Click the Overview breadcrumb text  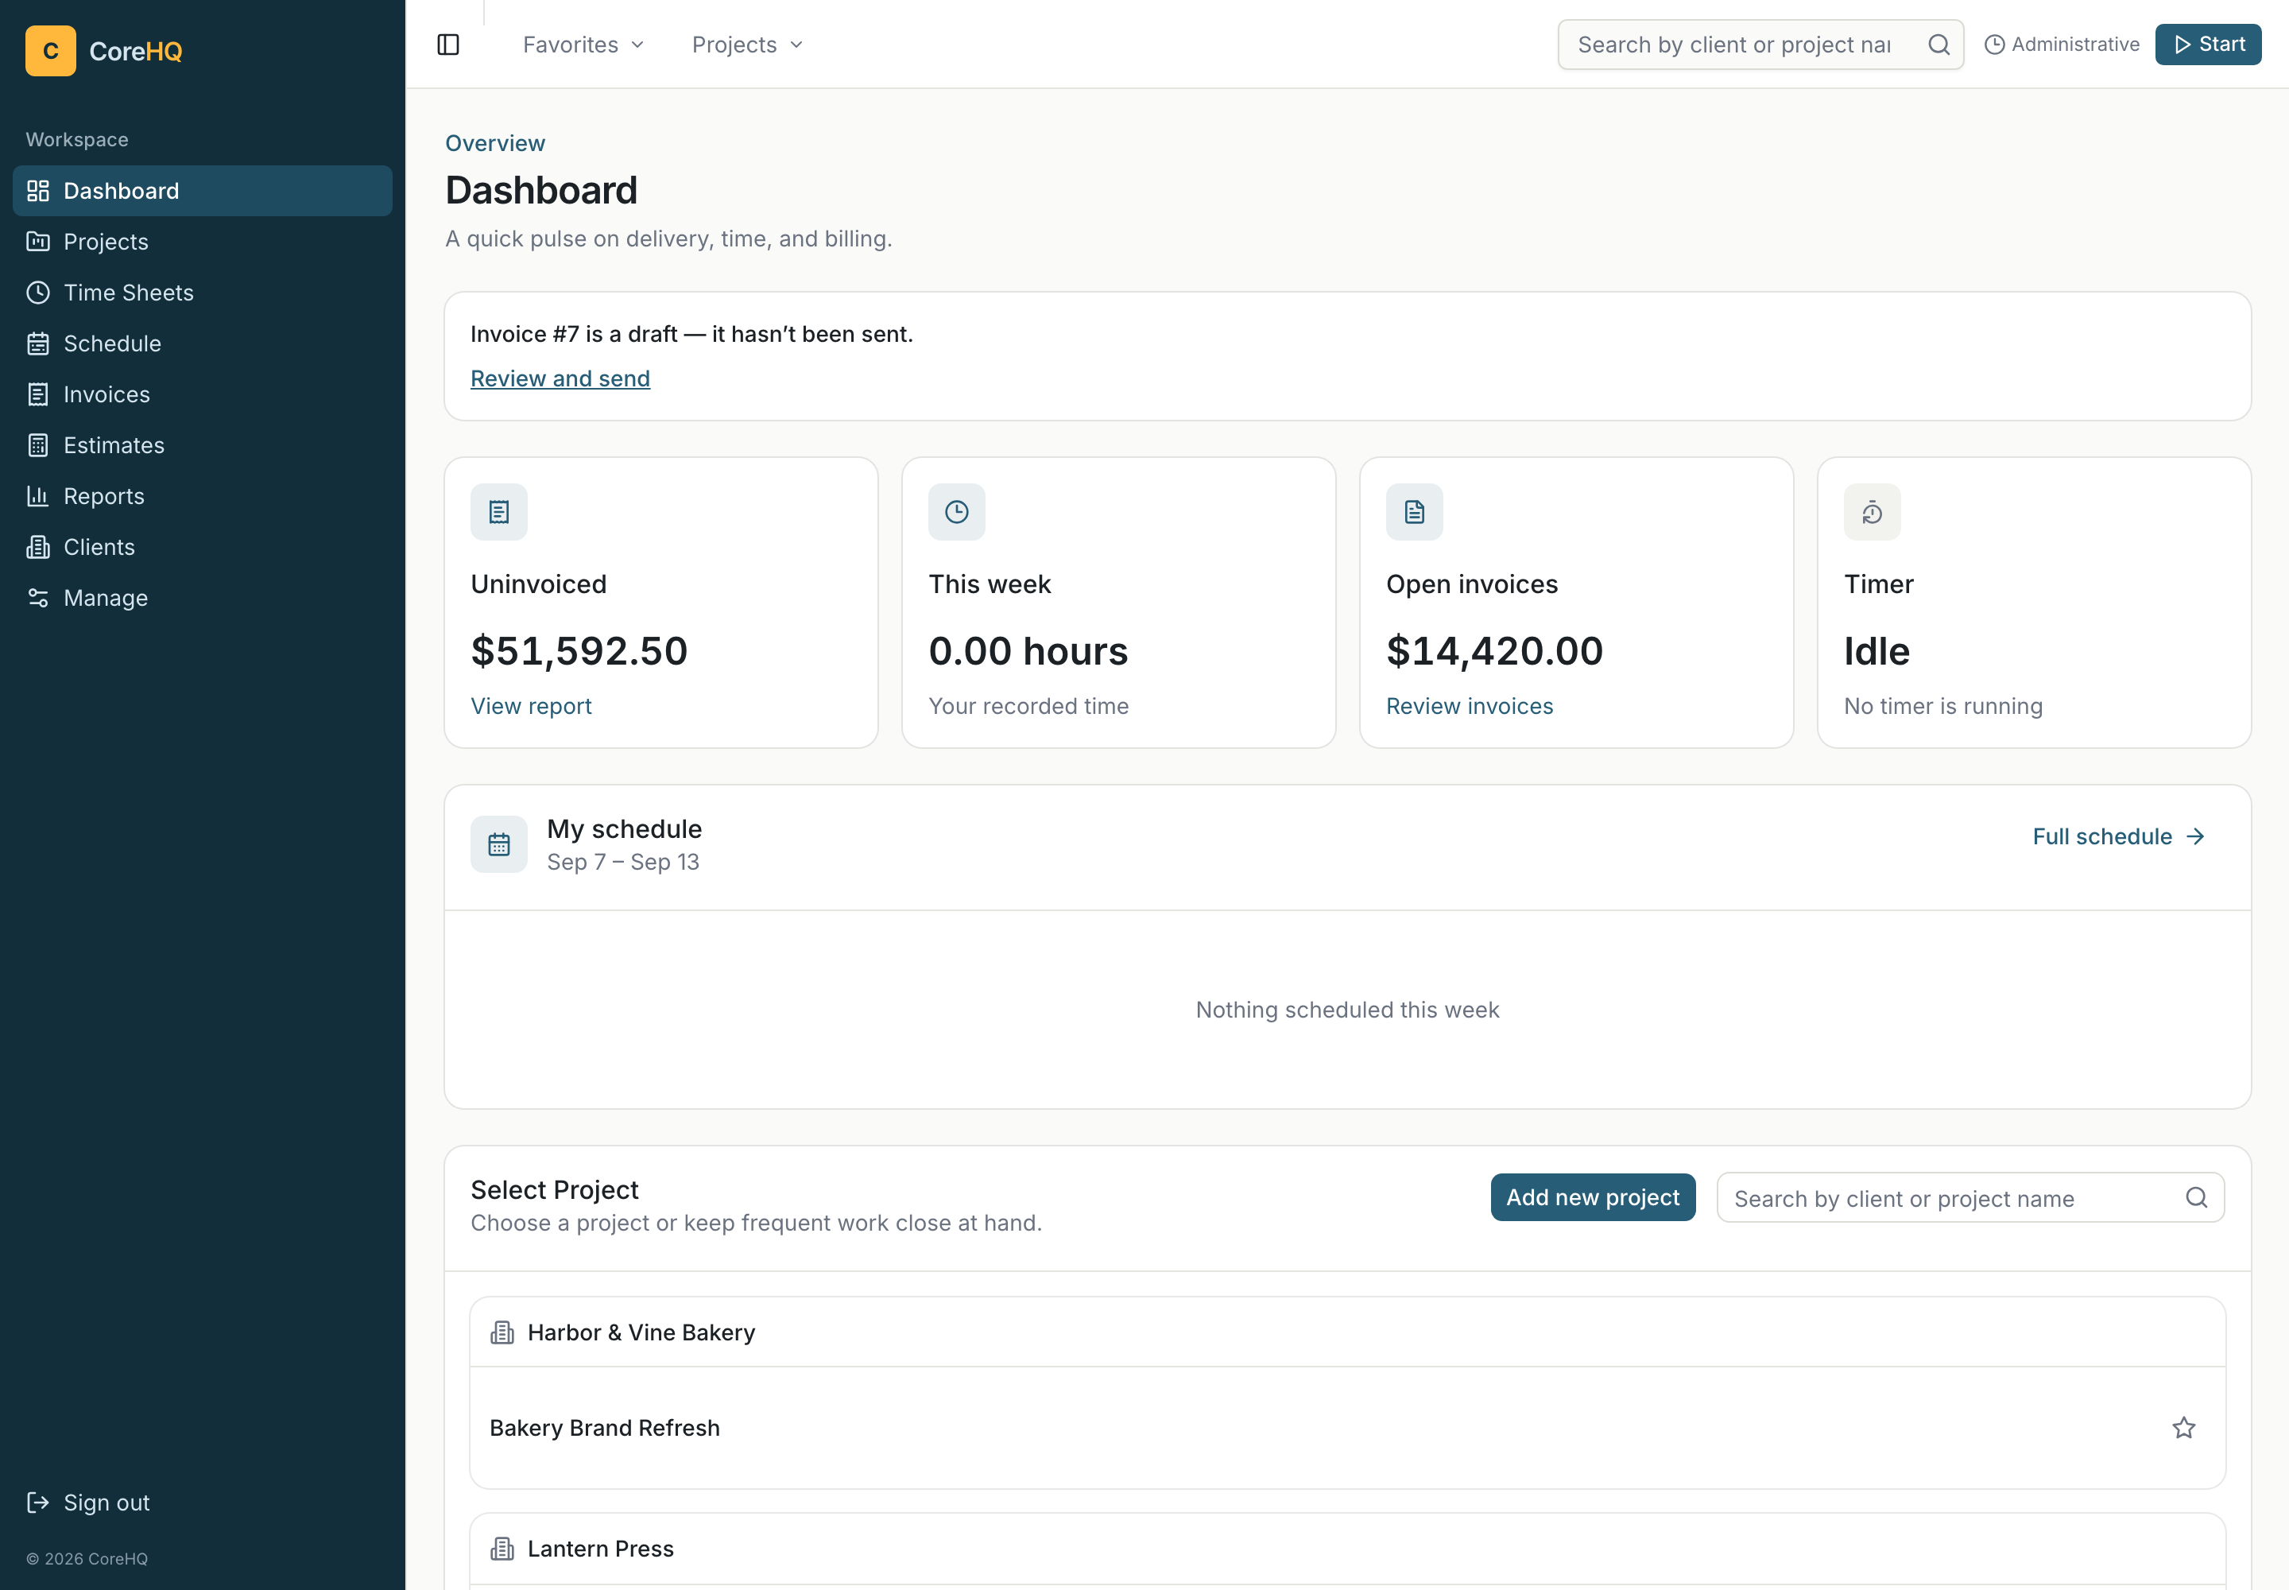[x=495, y=143]
